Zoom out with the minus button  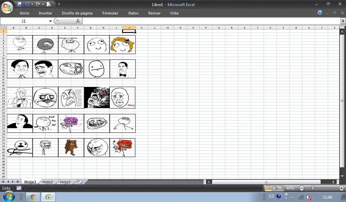click(302, 189)
